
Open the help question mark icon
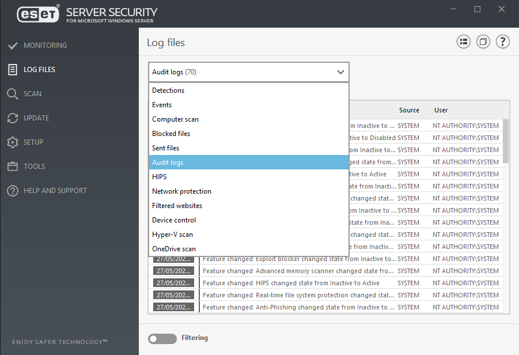(502, 41)
